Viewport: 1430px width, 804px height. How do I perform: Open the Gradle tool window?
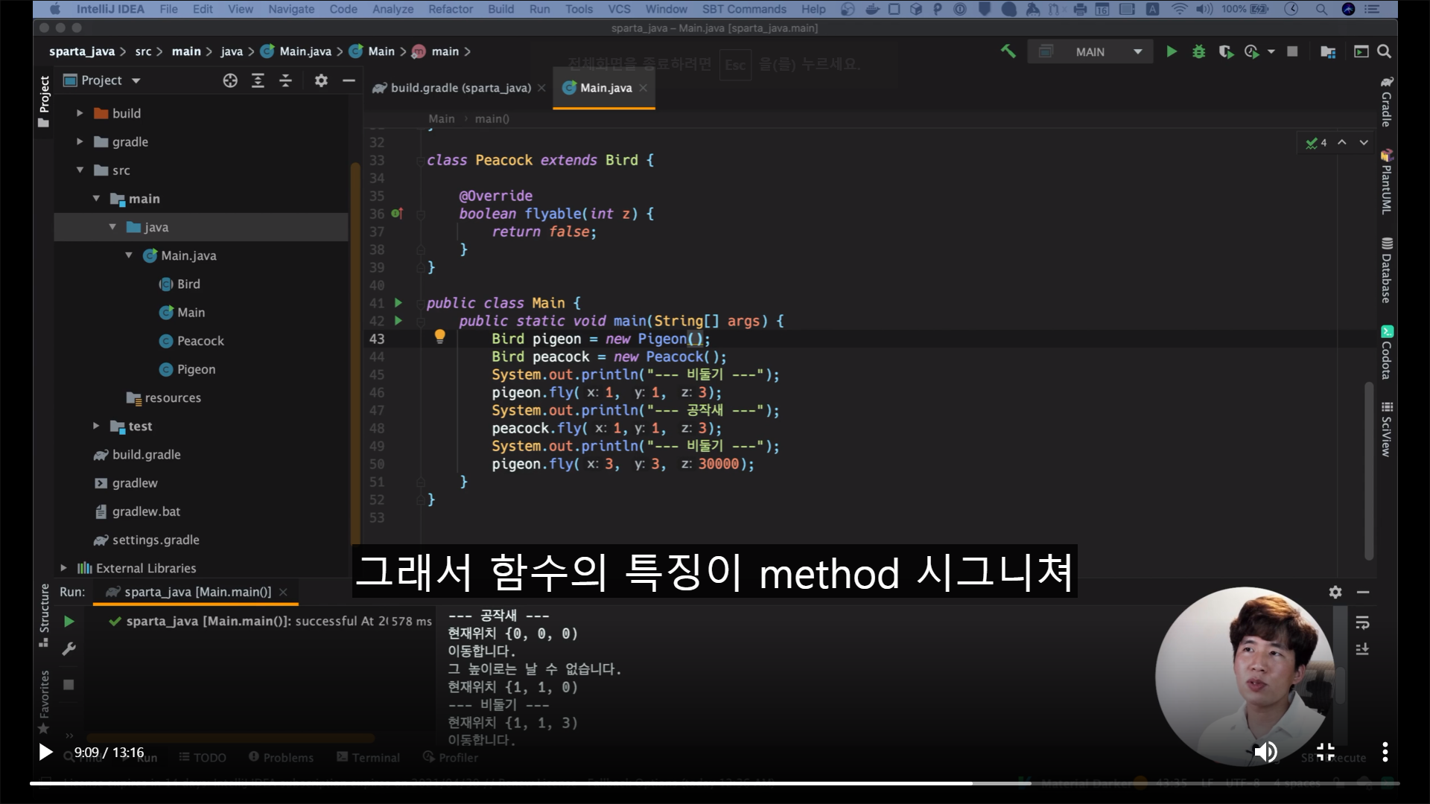pos(1386,101)
